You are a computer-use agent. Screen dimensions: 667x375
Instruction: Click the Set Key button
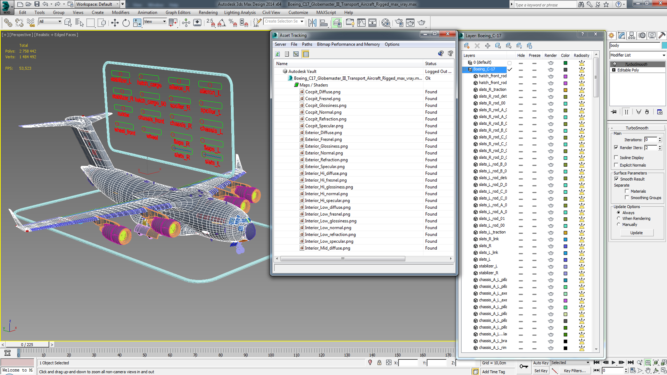pos(541,371)
